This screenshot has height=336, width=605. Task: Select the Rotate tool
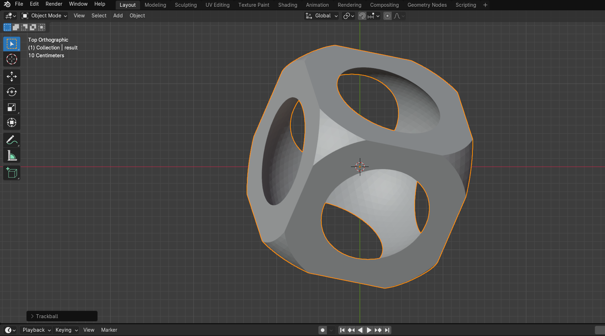tap(12, 92)
